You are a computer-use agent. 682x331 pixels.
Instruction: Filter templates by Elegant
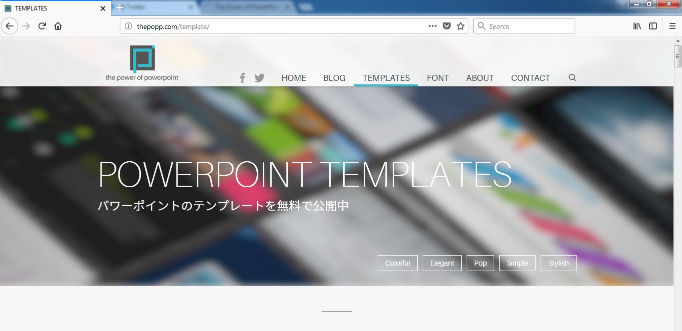442,263
